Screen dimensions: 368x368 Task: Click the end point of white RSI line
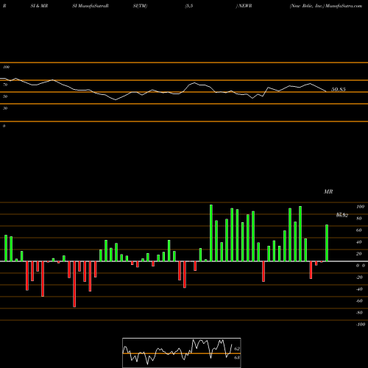pyautogui.click(x=326, y=91)
